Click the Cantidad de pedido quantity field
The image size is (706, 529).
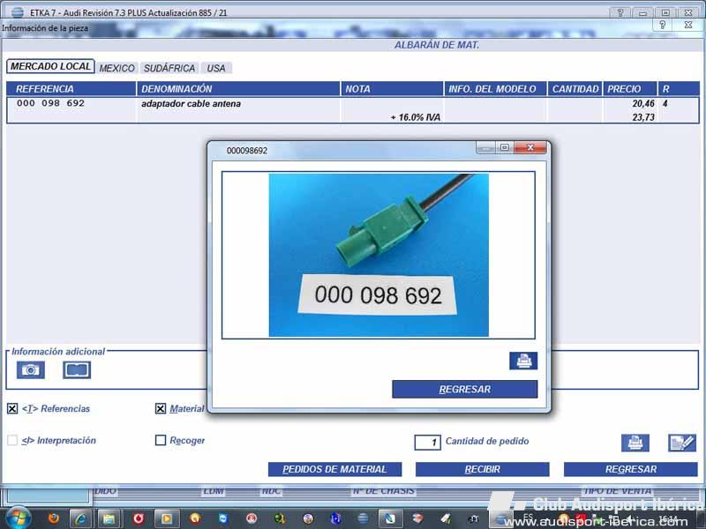coord(427,443)
